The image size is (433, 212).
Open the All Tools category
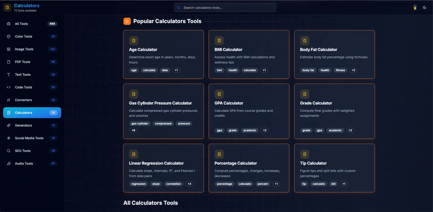tap(32, 24)
